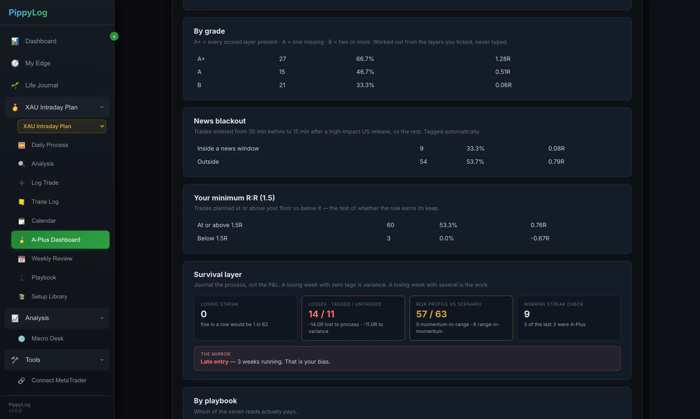The height and width of the screenshot is (419, 700).
Task: Click the A-Plus Dashboard medal icon
Action: coord(21,240)
